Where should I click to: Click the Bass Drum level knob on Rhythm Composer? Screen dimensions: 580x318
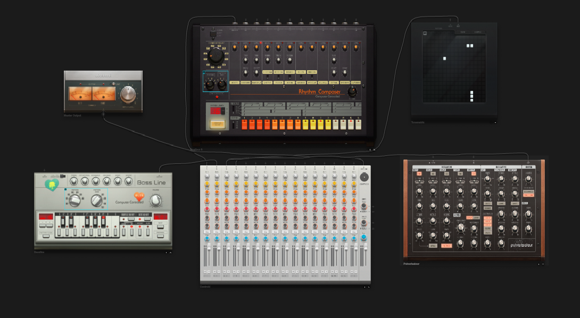coord(246,48)
